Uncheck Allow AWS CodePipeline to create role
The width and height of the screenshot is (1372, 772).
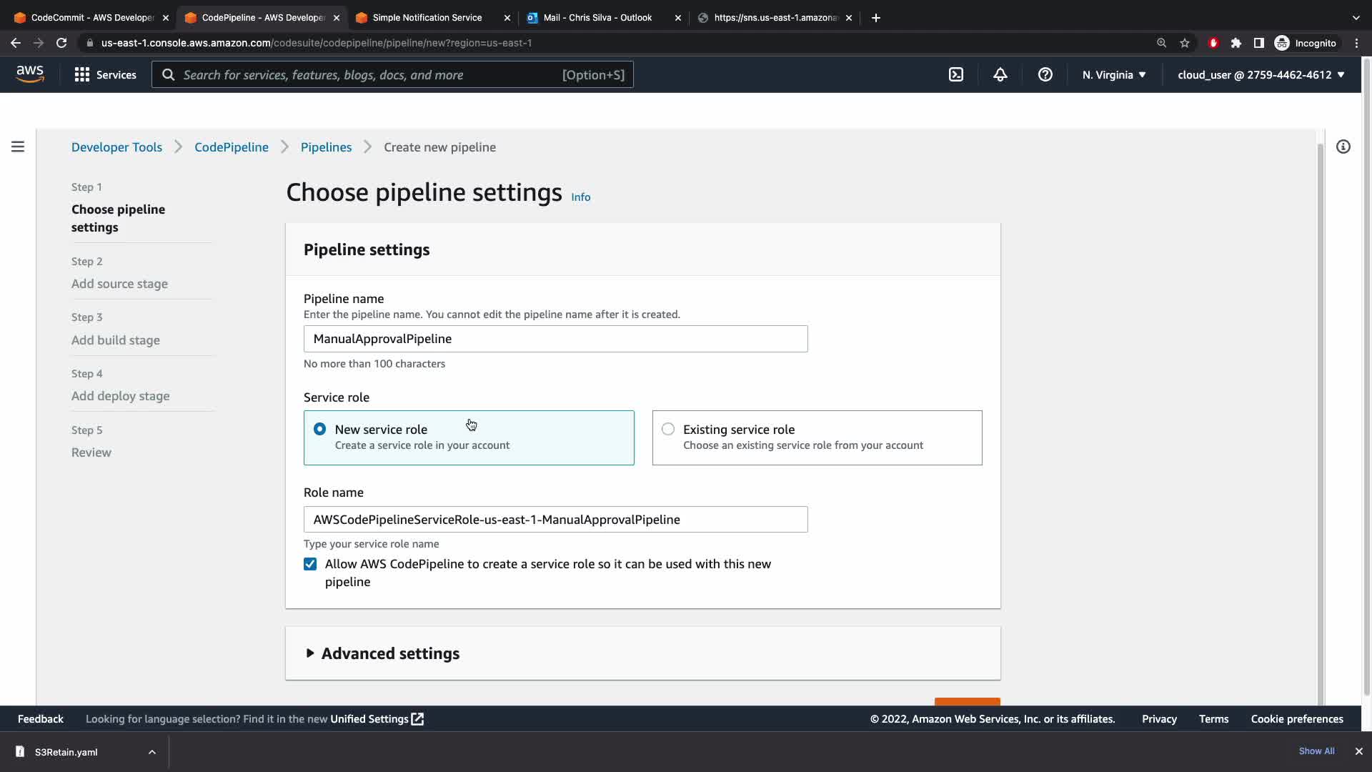310,564
